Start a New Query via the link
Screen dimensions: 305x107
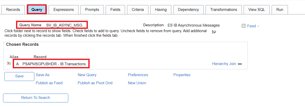click(87, 75)
